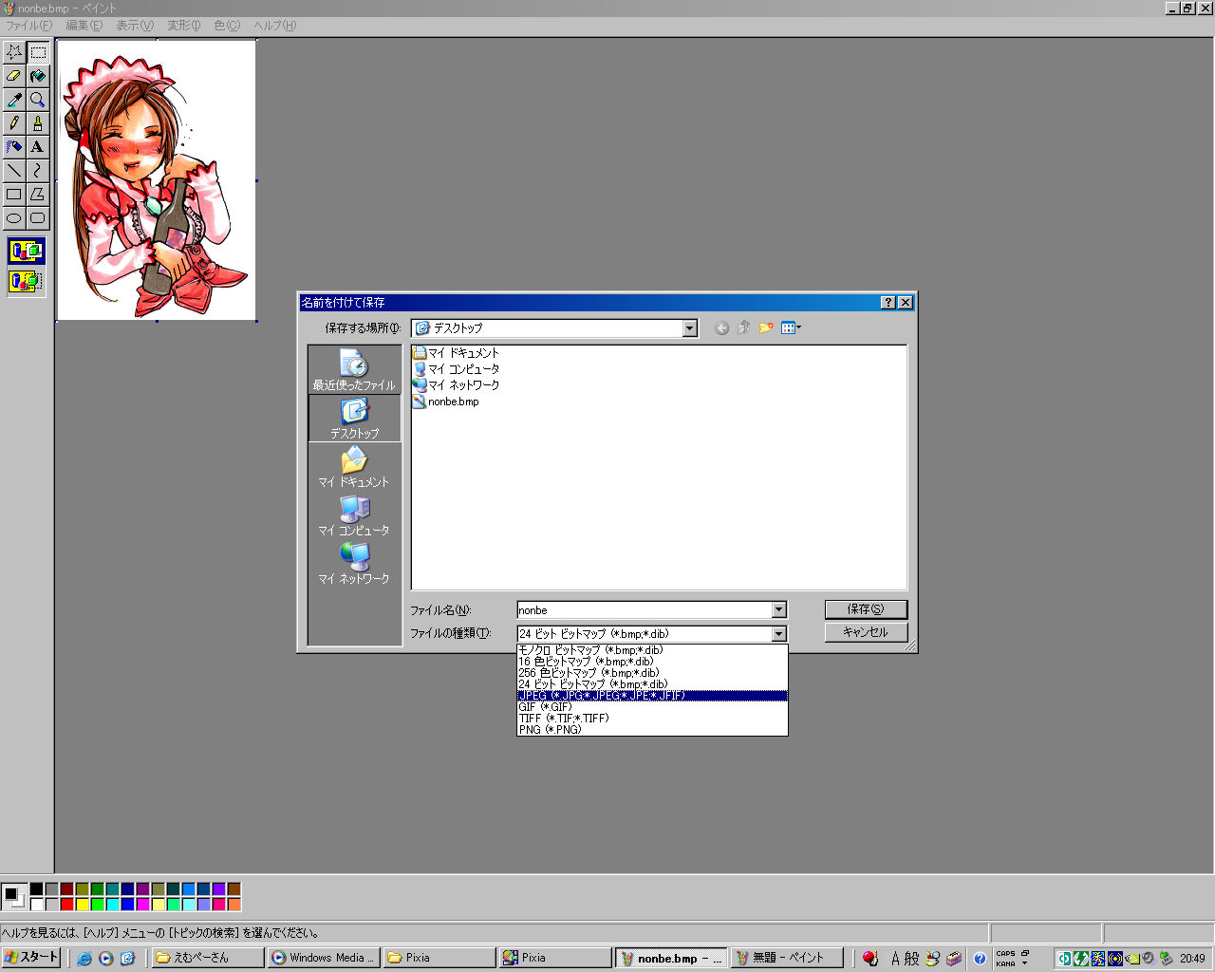Choose JPEG file type from list
Viewport: 1215px width, 972px height.
tap(652, 696)
